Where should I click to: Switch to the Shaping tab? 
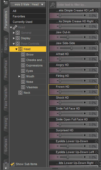[6, 44]
